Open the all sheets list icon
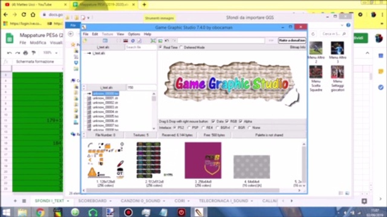This screenshot has width=387, height=217. [24, 201]
